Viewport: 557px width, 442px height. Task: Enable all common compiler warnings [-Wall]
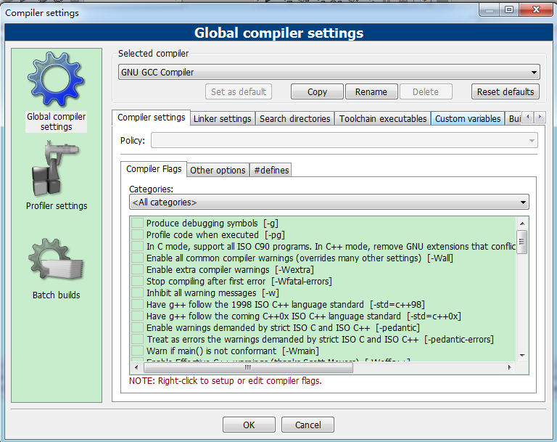coord(137,258)
